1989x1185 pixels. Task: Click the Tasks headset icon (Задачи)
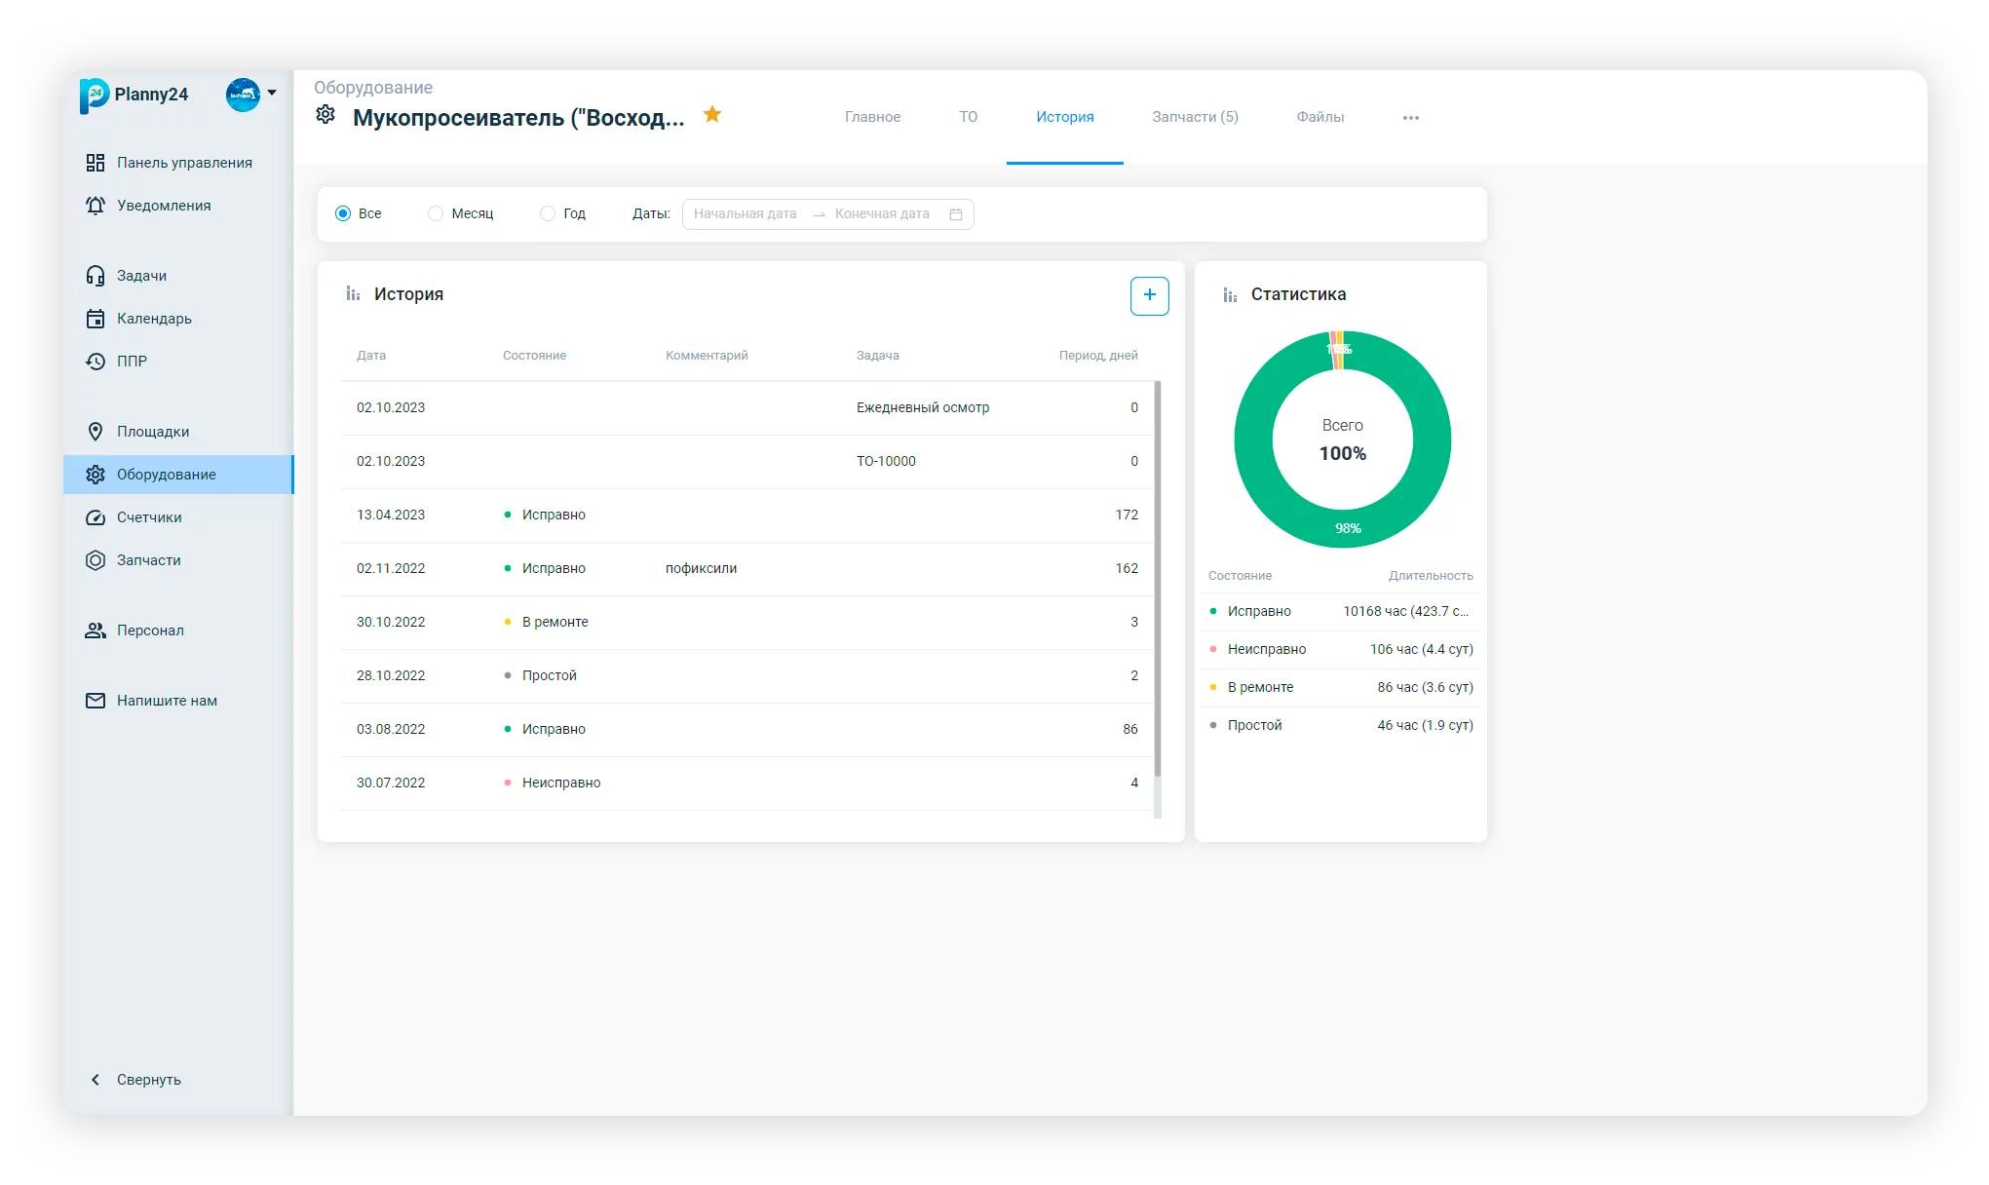tap(96, 276)
